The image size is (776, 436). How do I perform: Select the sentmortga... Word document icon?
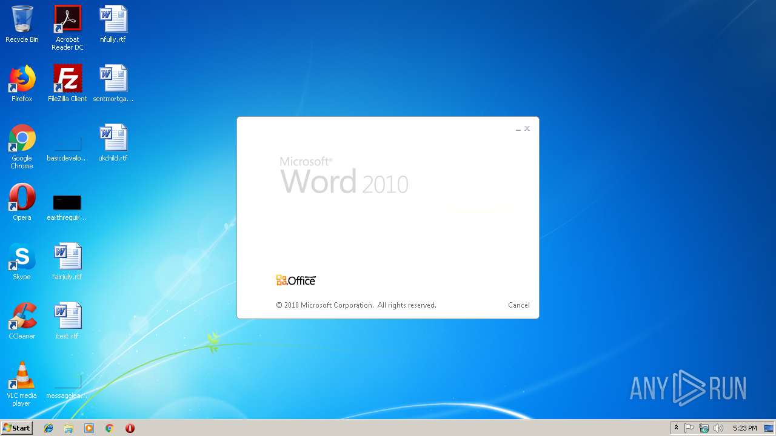click(x=113, y=84)
